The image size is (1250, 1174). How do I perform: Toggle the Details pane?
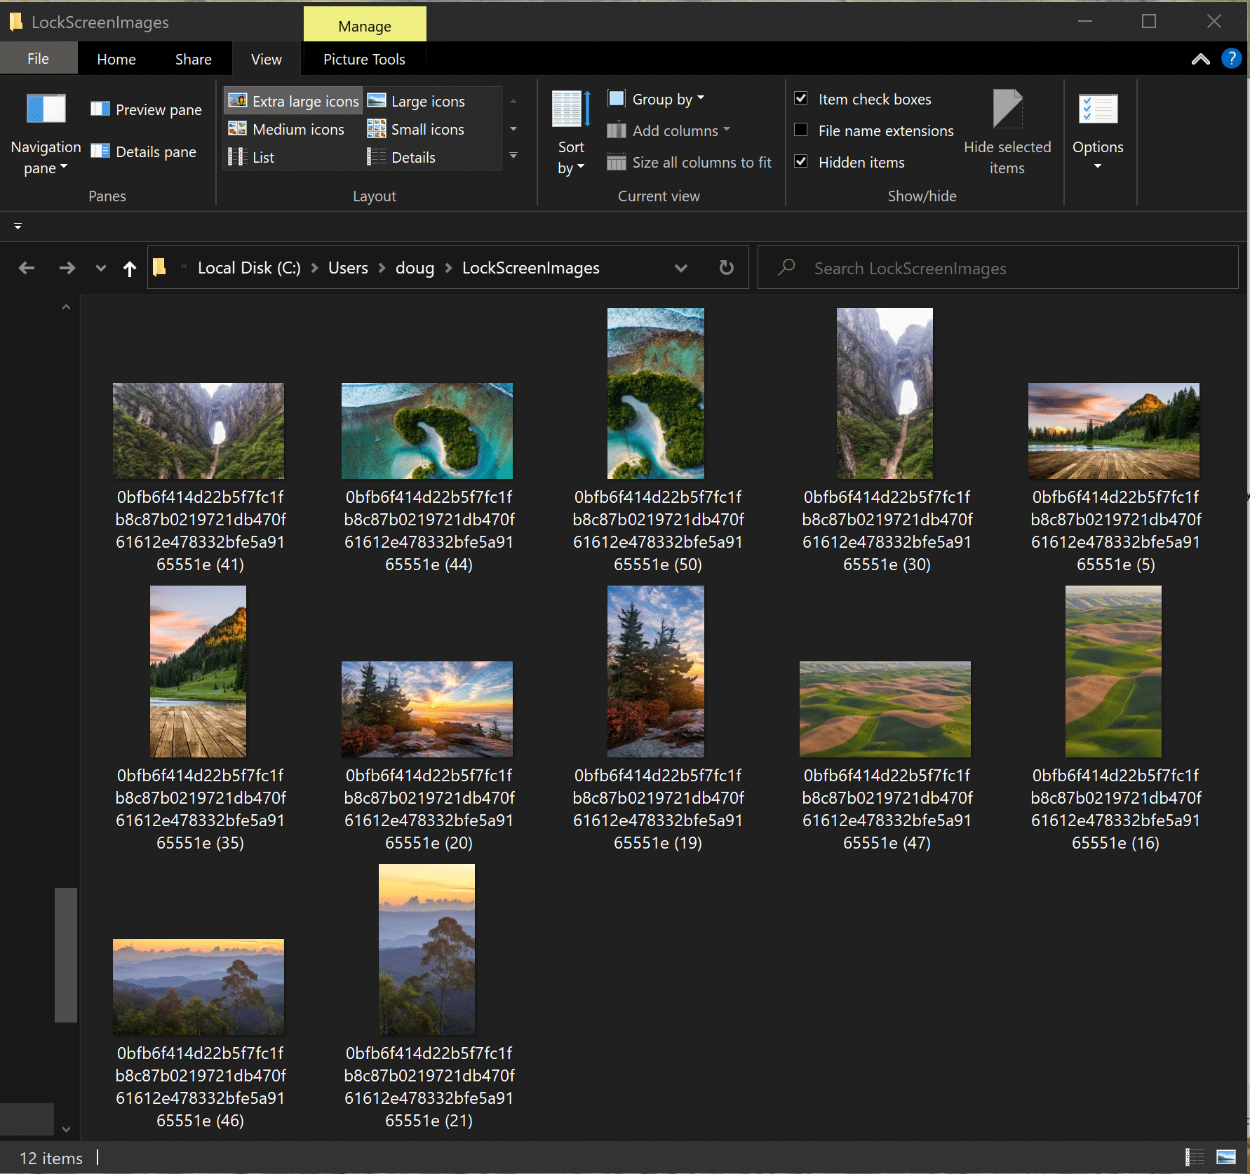(x=144, y=151)
